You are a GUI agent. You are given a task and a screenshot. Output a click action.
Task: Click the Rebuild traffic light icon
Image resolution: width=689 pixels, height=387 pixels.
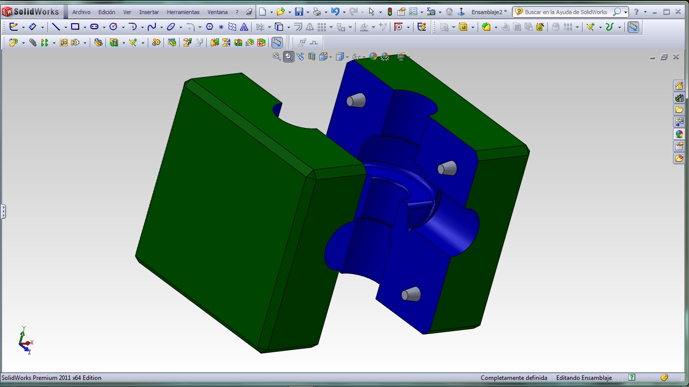click(390, 12)
